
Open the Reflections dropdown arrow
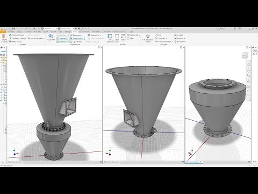click(x=69, y=41)
